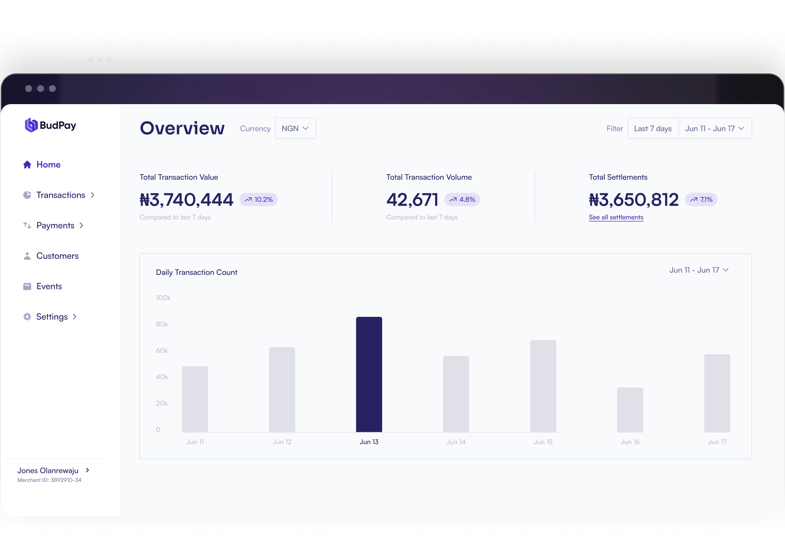Click the 10.2% trend badge
The width and height of the screenshot is (785, 552).
[258, 200]
